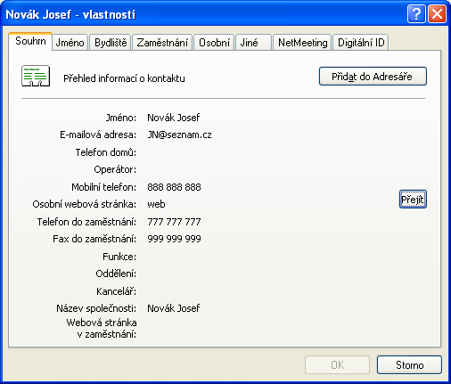Go to the NetMeeting tab
This screenshot has width=451, height=384.
coord(302,43)
